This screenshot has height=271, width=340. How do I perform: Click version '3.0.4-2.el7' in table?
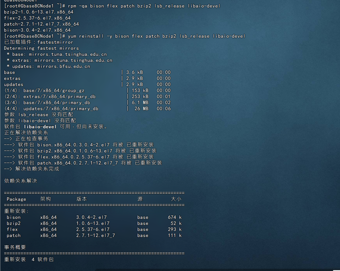pyautogui.click(x=91, y=217)
